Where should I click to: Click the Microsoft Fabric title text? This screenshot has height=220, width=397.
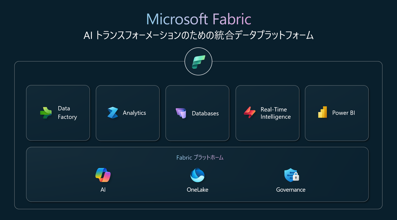(198, 19)
